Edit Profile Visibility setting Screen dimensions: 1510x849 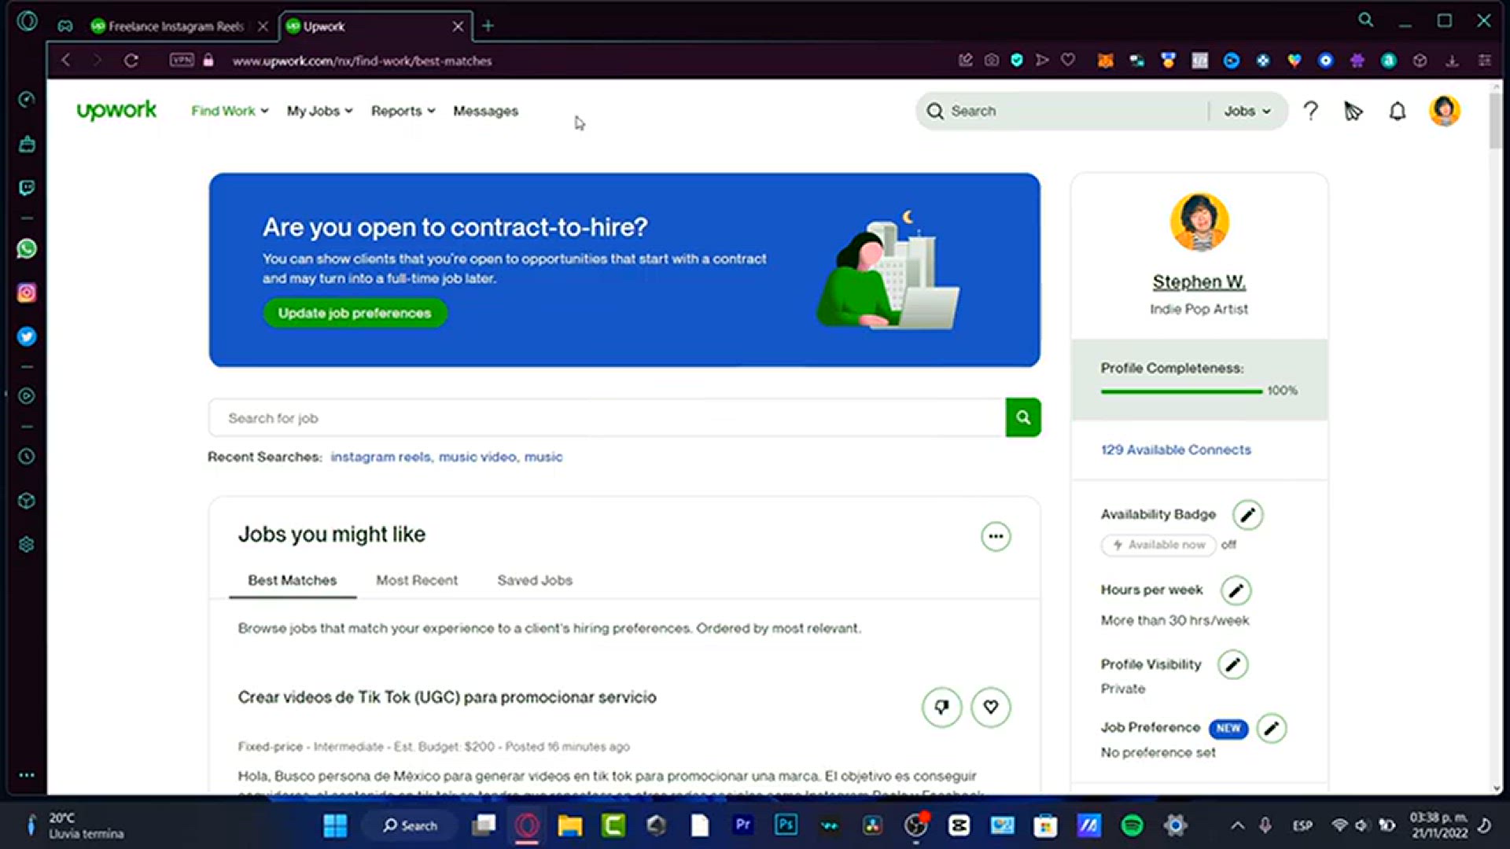1233,665
